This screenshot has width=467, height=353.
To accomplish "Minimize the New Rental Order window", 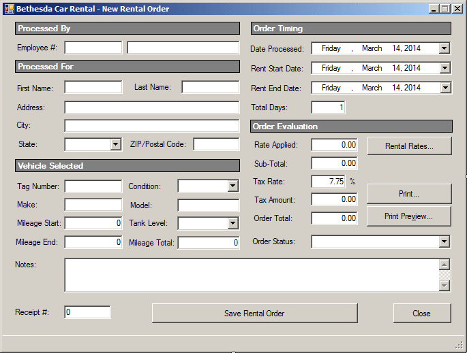I will [434, 9].
